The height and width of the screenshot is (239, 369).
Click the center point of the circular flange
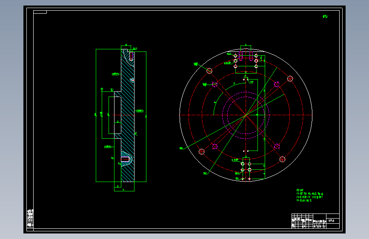pos(246,115)
